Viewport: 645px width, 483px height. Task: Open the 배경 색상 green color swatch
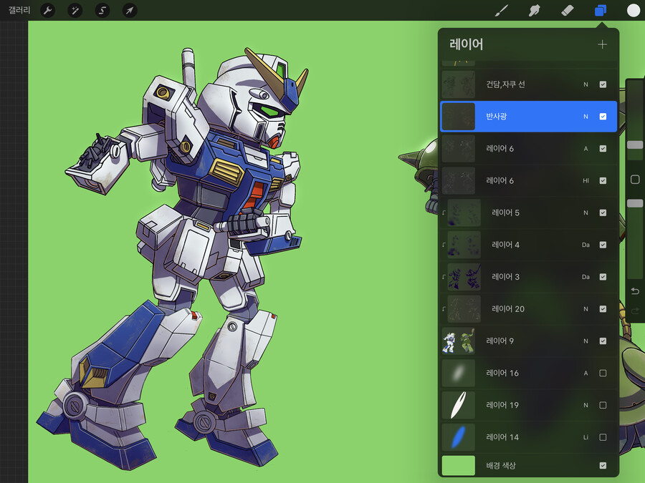458,465
